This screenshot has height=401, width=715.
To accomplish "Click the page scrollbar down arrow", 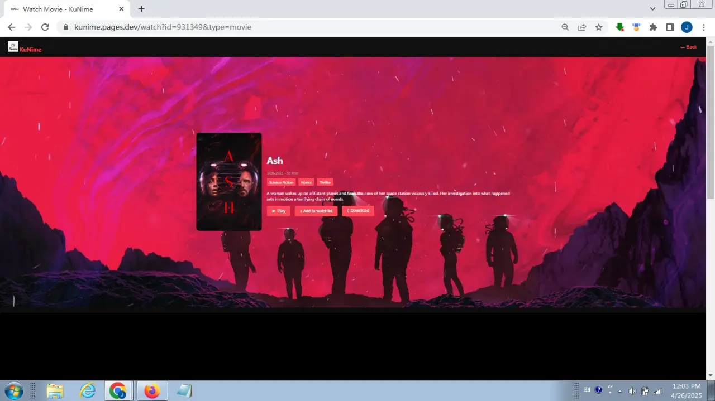I will coord(711,375).
